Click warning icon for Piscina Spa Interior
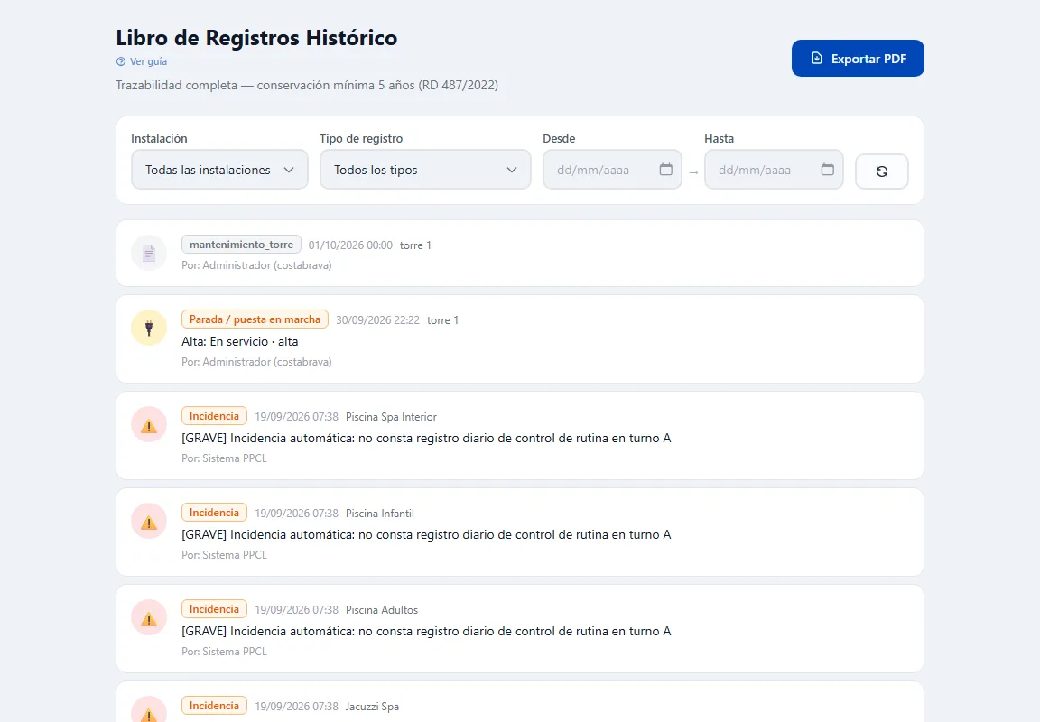The height and width of the screenshot is (722, 1040). pyautogui.click(x=149, y=424)
